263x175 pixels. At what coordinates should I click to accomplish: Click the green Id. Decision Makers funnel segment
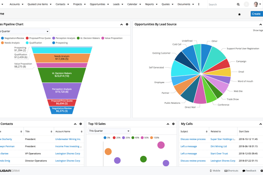[x=62, y=75]
